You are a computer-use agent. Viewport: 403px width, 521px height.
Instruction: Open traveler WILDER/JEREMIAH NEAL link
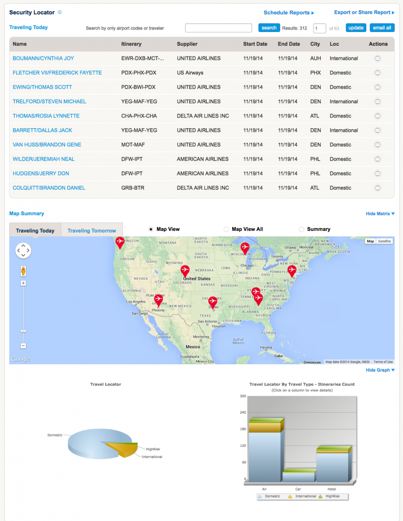tap(44, 159)
